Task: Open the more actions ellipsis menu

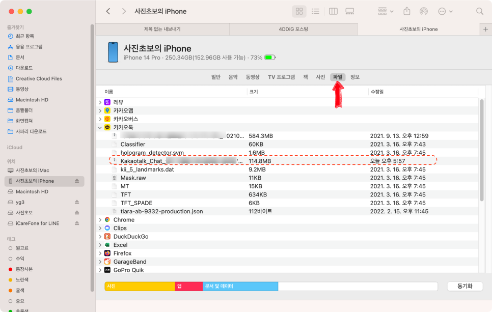Action: point(445,11)
